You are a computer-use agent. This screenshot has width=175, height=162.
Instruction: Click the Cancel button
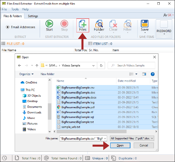coord(144,145)
